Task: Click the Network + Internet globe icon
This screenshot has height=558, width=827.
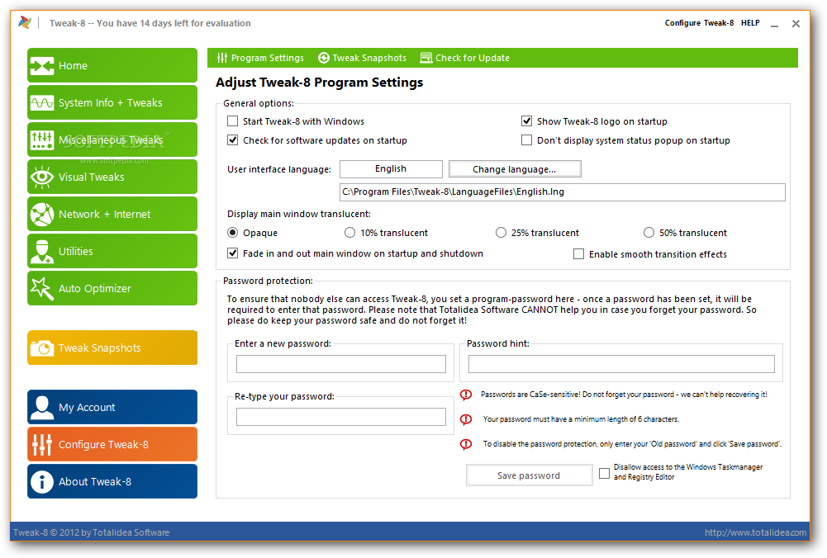Action: (x=41, y=215)
